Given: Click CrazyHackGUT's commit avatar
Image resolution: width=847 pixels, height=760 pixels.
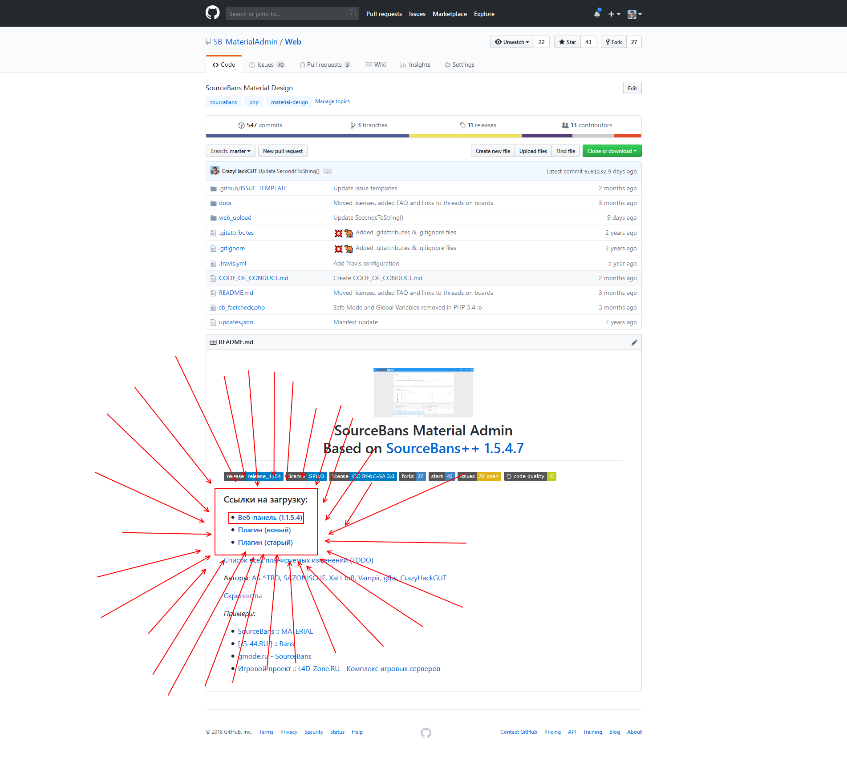Looking at the screenshot, I should pos(215,171).
